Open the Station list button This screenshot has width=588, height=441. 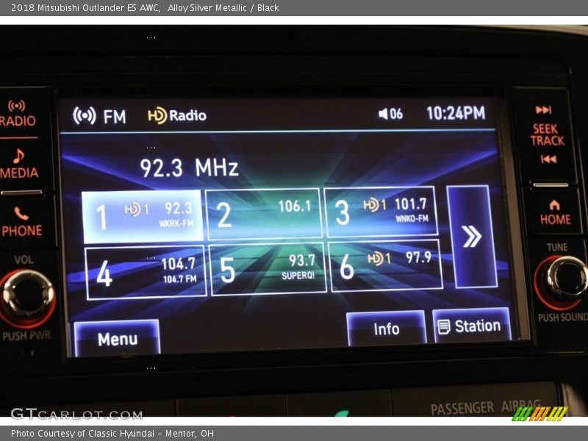pyautogui.click(x=471, y=326)
